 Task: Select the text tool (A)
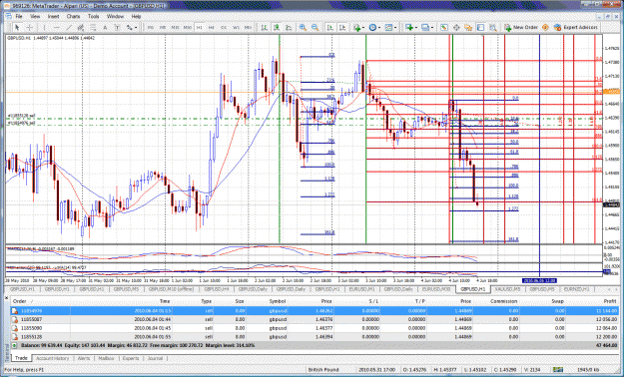pyautogui.click(x=105, y=28)
